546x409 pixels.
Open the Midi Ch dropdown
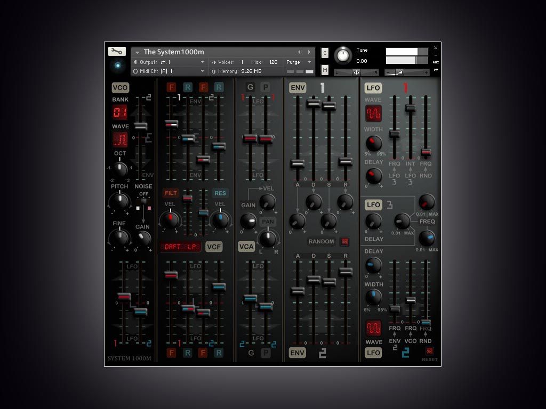click(x=168, y=71)
